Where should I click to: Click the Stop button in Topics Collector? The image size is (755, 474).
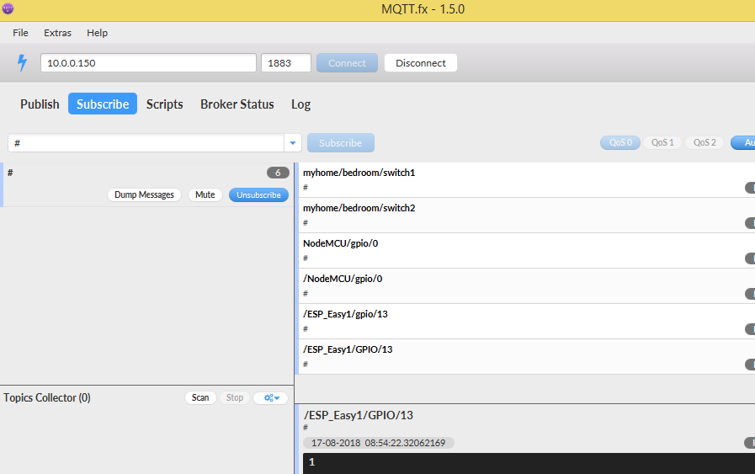click(235, 398)
